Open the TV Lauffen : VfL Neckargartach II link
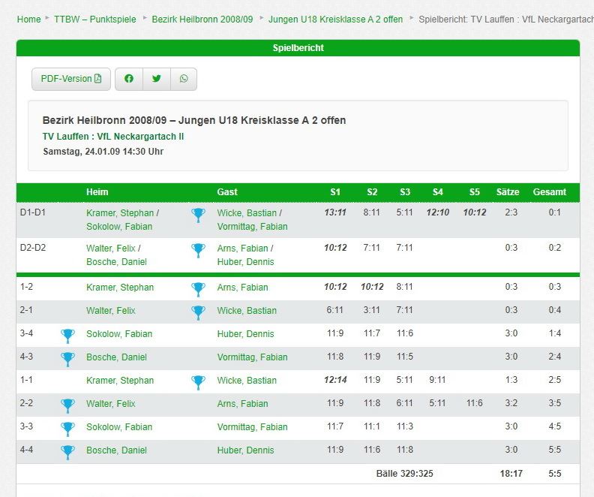 tap(113, 137)
